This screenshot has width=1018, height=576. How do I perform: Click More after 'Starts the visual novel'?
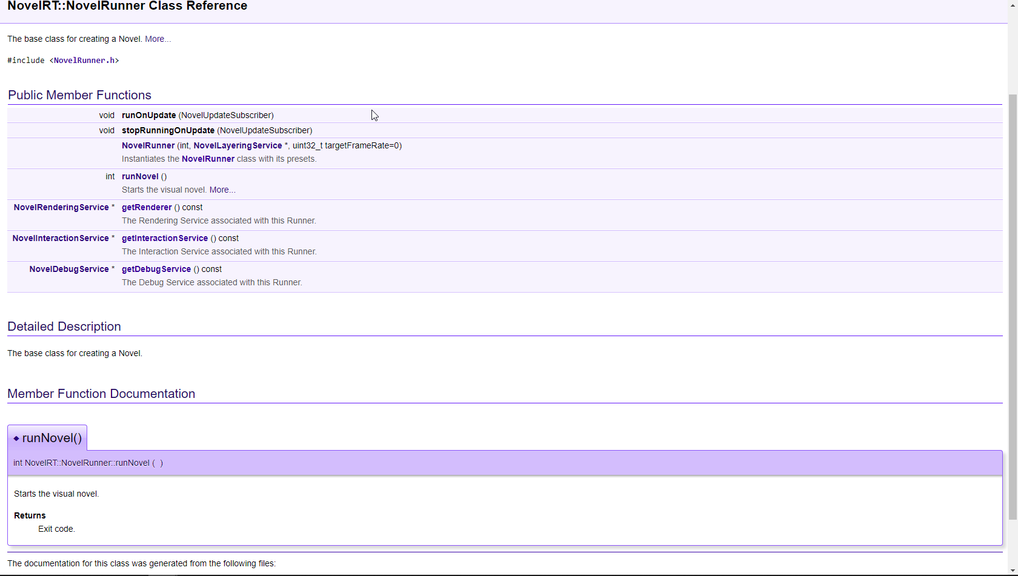(x=222, y=190)
